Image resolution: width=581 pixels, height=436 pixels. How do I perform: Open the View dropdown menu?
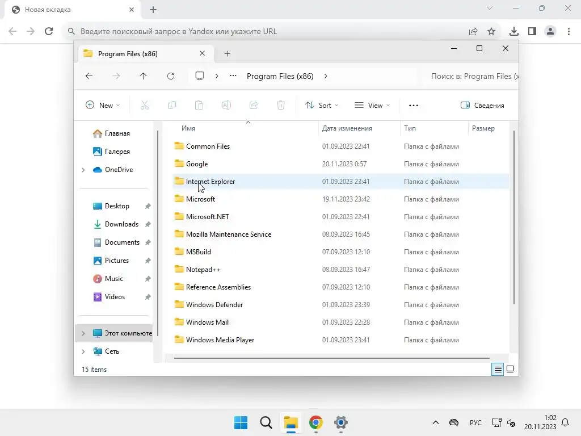[372, 105]
